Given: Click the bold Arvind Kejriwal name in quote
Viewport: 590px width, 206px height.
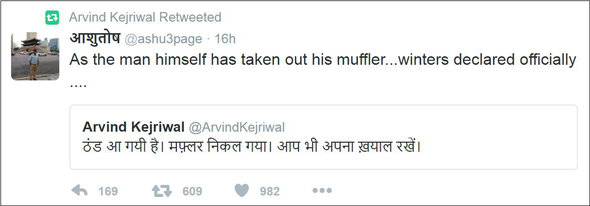Looking at the screenshot, I should [133, 128].
